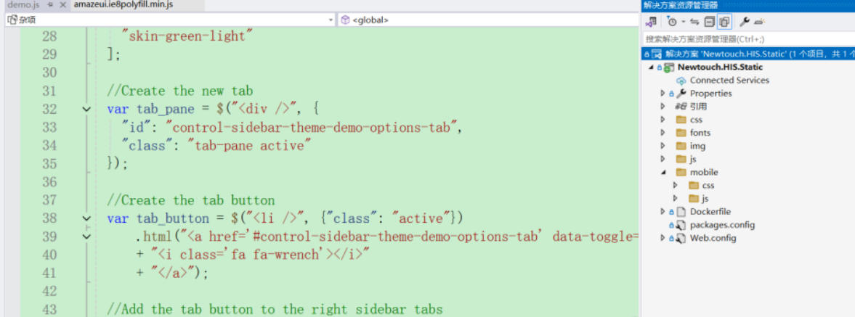Expand the 引用 references node

tap(663, 107)
